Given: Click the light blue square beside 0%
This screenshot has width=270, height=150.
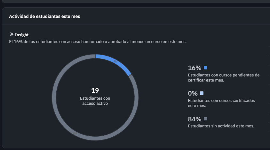Looking at the screenshot, I should click(202, 93).
